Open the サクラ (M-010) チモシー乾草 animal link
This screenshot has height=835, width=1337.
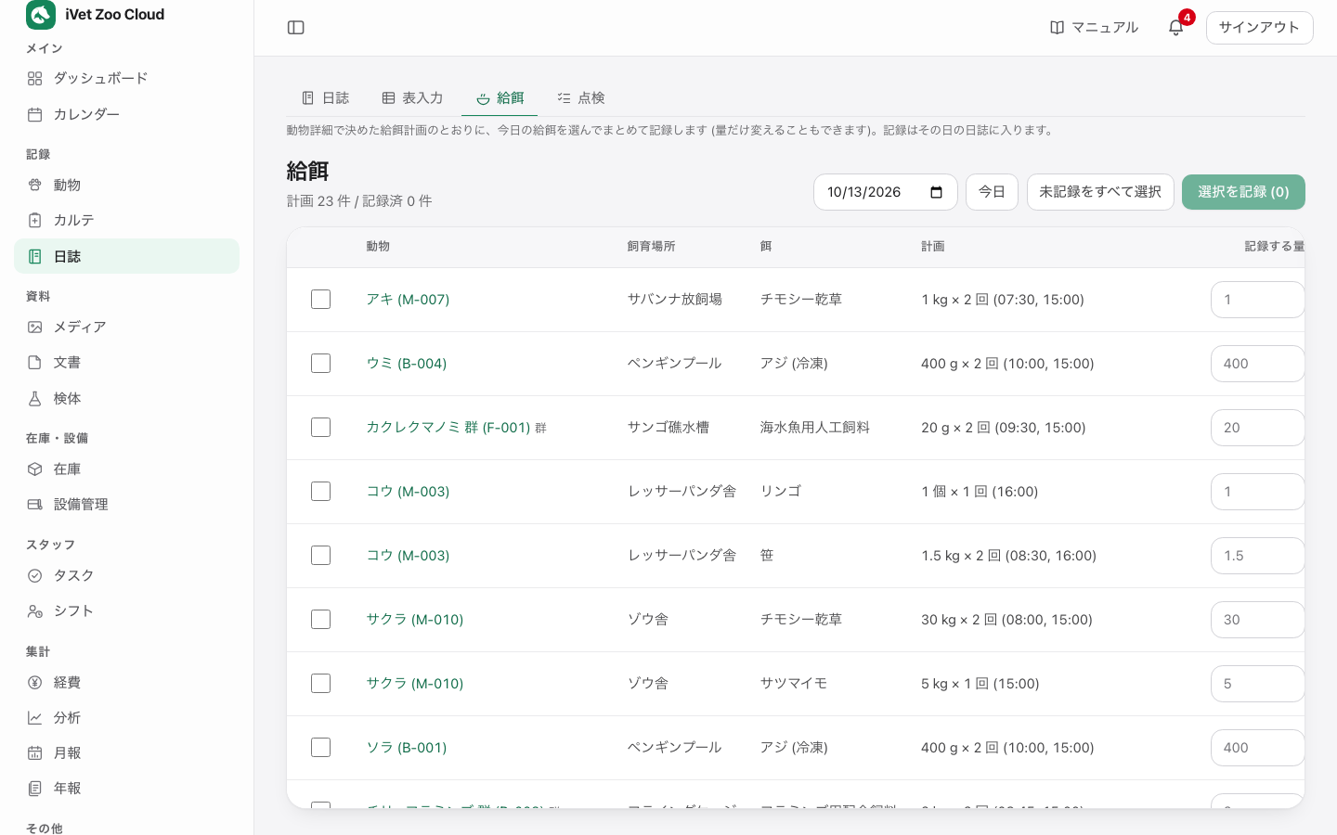[414, 619]
